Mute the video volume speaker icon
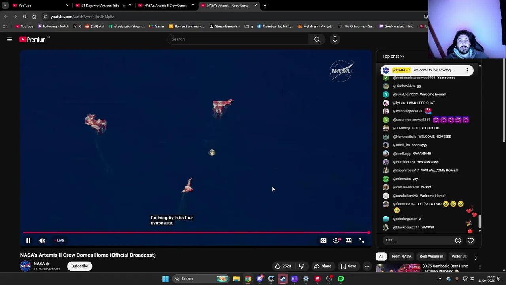Viewport: 506px width, 285px height. click(x=42, y=240)
